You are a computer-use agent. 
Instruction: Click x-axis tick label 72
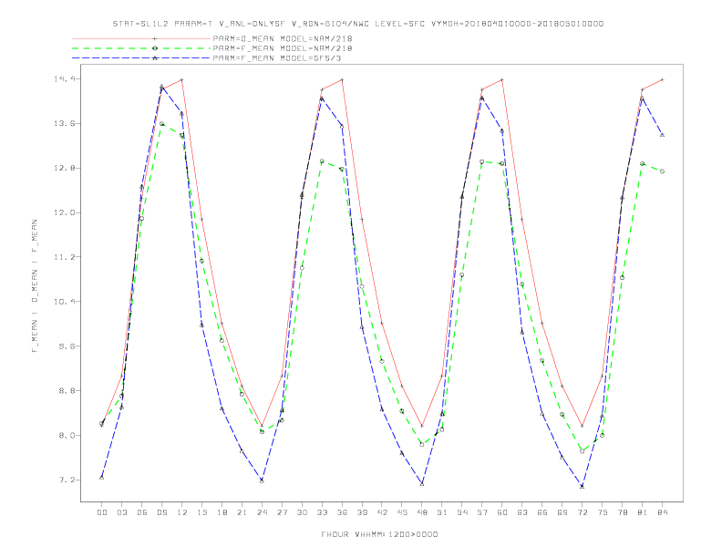(583, 512)
